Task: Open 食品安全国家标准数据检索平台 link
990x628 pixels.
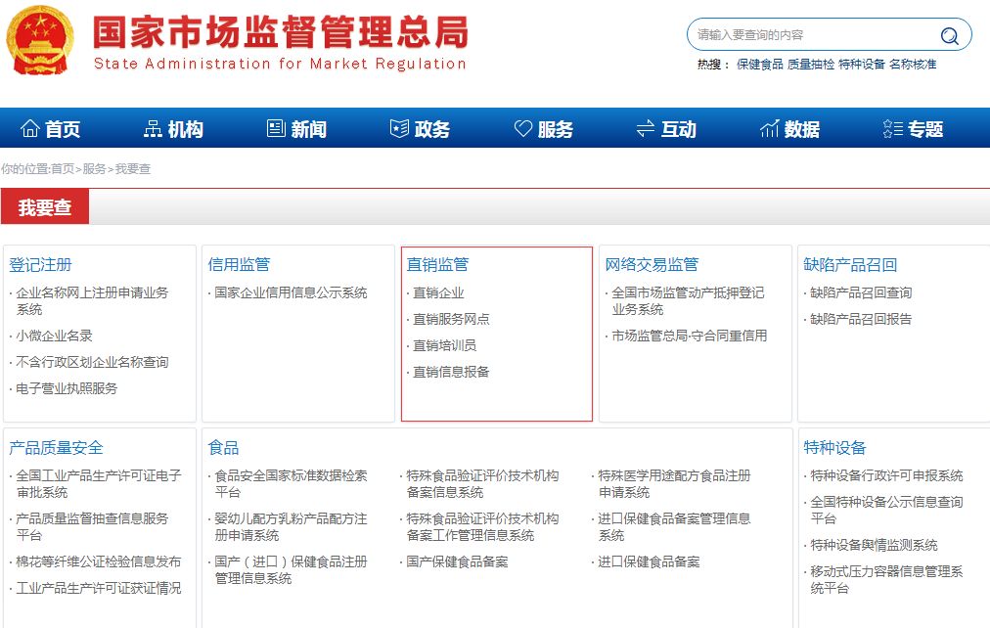Action: coord(291,484)
